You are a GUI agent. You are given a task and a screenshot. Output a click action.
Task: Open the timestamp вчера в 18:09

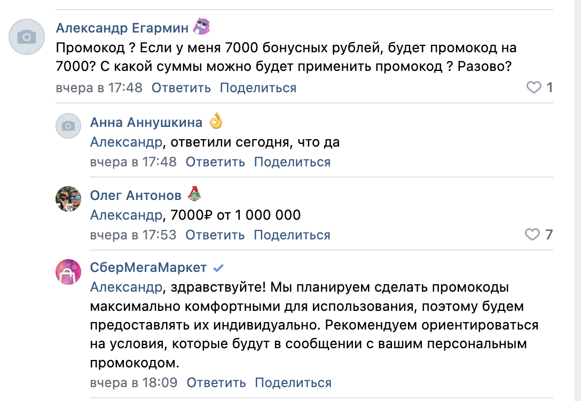tap(134, 382)
